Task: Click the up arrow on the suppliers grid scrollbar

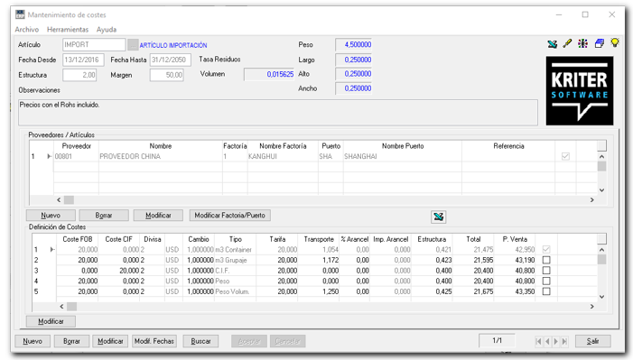Action: coord(601,157)
